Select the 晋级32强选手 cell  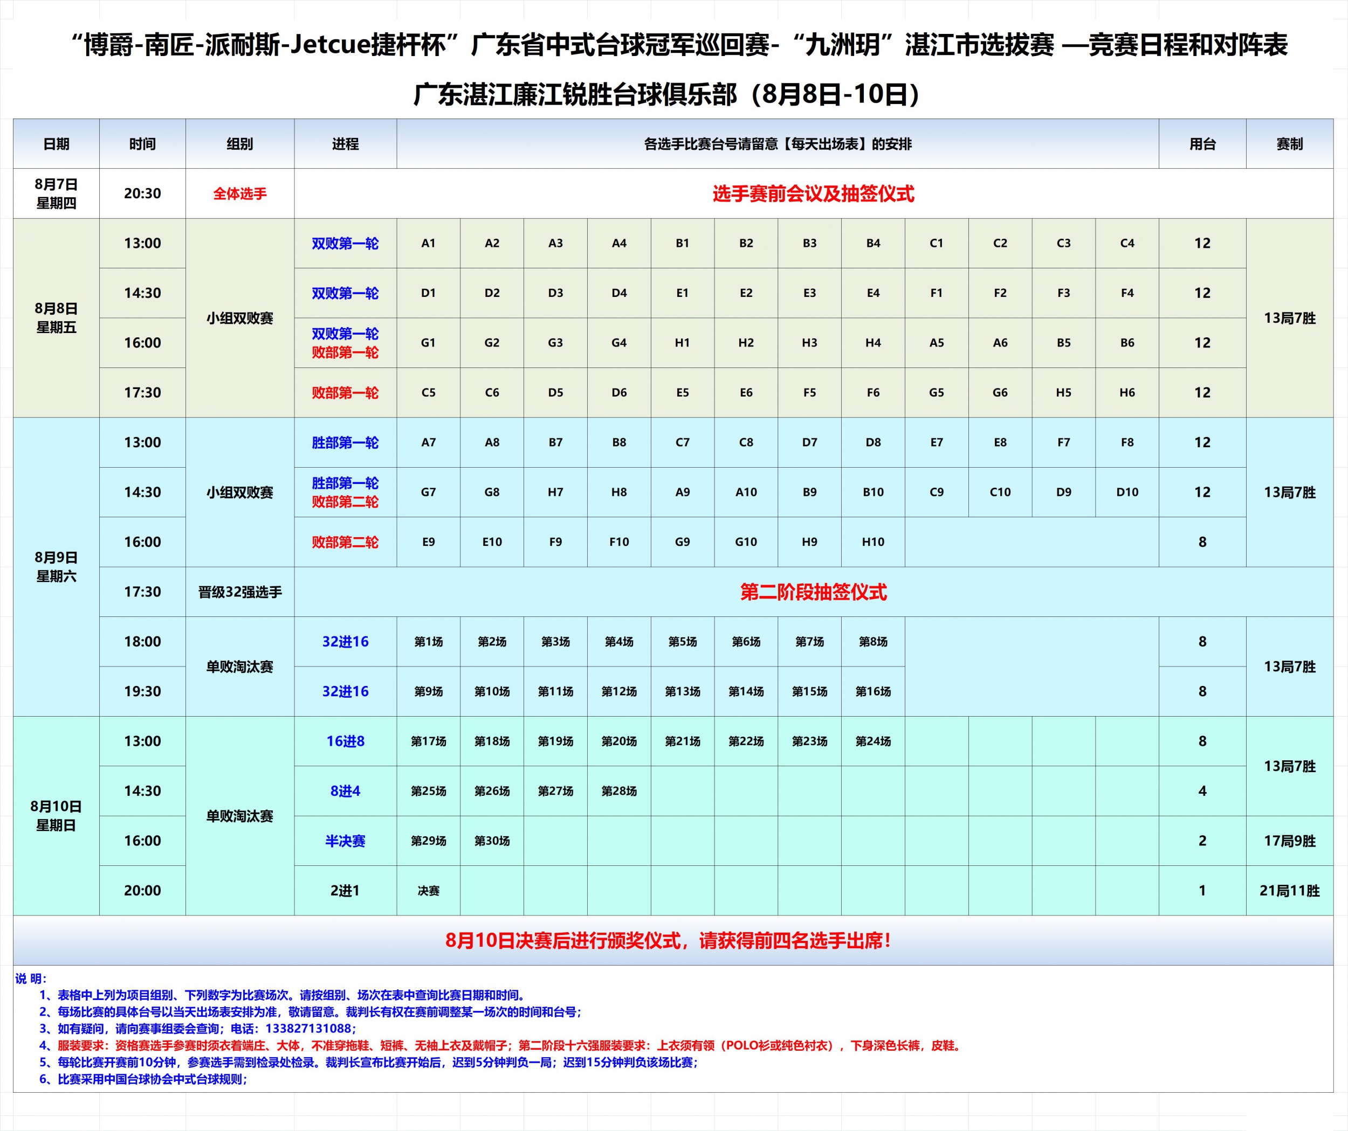pos(239,592)
